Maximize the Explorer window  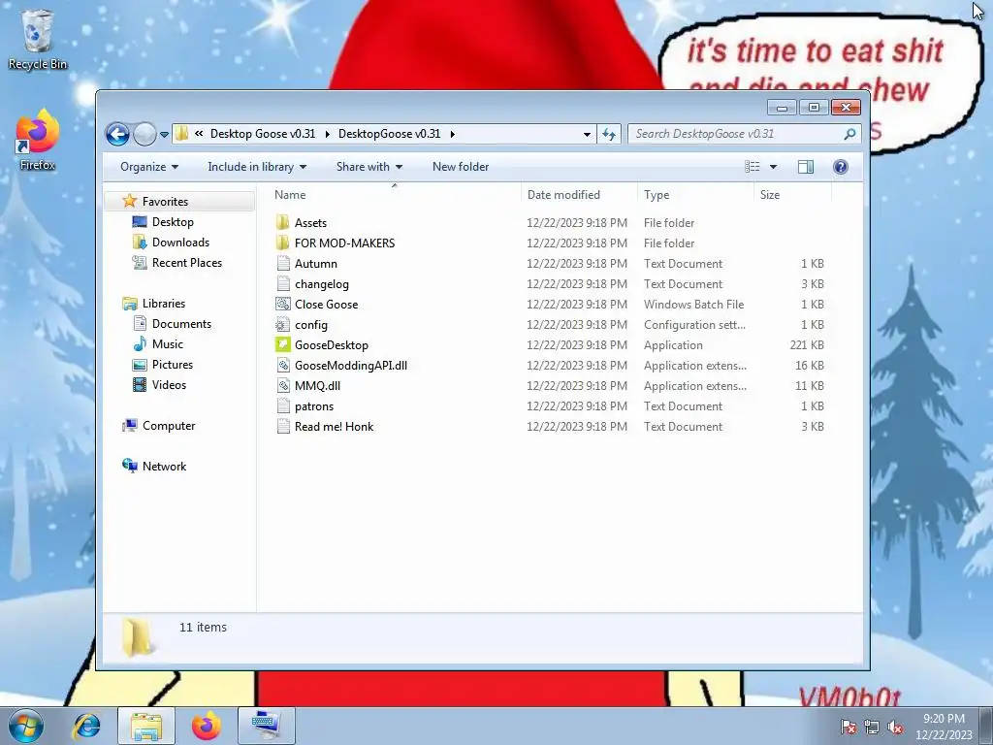point(814,107)
